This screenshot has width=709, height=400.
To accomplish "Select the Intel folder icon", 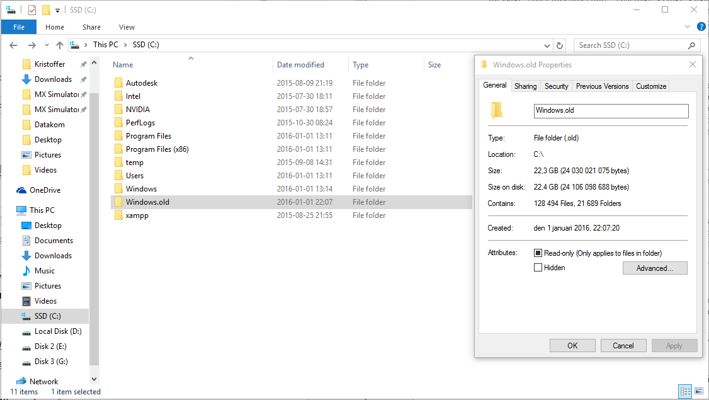I will [x=118, y=96].
